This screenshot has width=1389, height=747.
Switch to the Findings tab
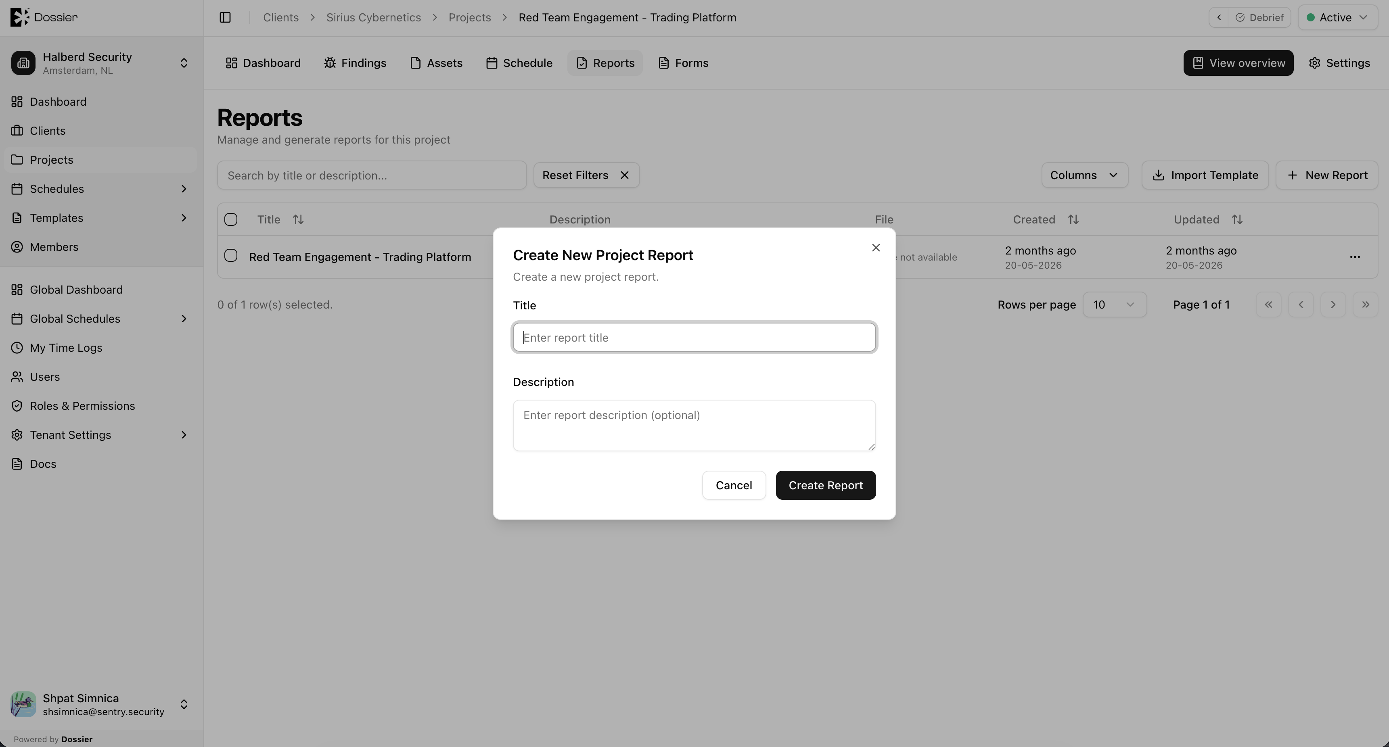(355, 63)
